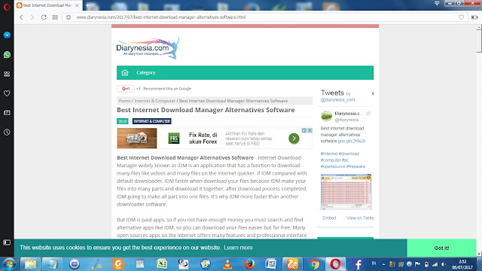Bookmark page with heart in address bar
482x271 pixels.
click(461, 17)
